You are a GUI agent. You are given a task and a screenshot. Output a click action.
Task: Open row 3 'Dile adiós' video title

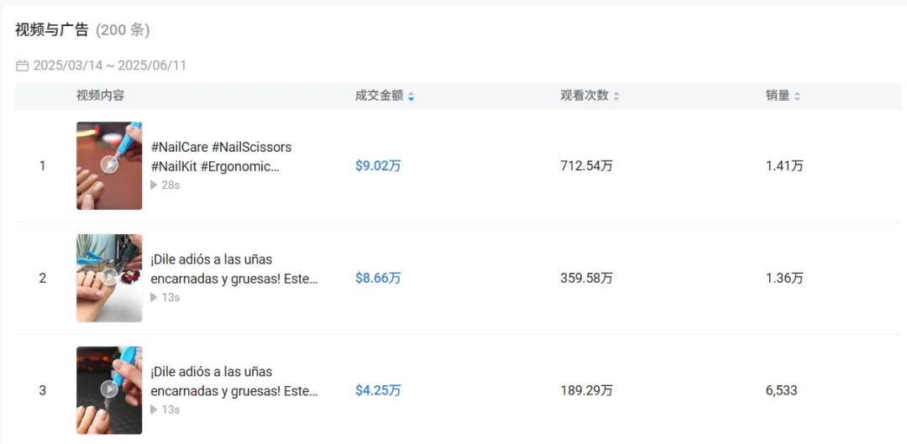[234, 382]
